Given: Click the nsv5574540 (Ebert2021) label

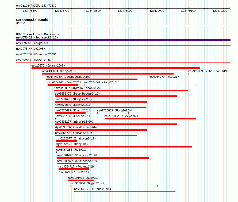Looking at the screenshot, I should coord(72,105).
